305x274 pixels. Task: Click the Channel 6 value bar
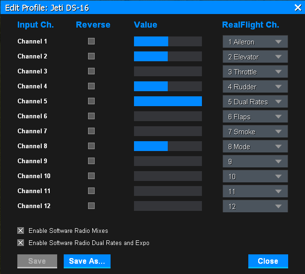[168, 116]
